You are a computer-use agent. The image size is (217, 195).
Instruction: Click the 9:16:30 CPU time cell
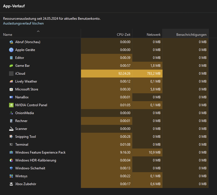coord(107,152)
